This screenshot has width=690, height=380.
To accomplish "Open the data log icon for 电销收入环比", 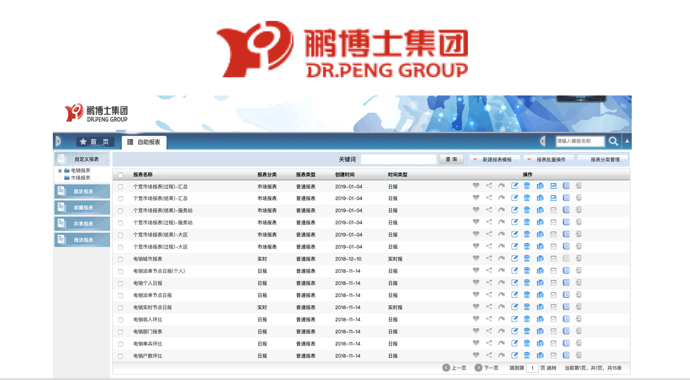I will (x=566, y=319).
